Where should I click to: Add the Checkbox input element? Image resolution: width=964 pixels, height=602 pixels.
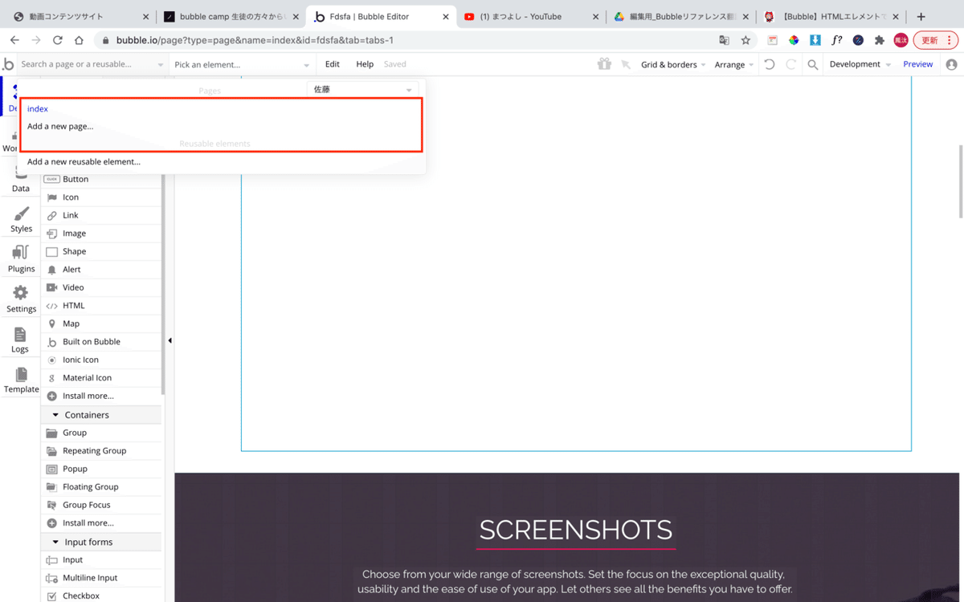click(101, 596)
